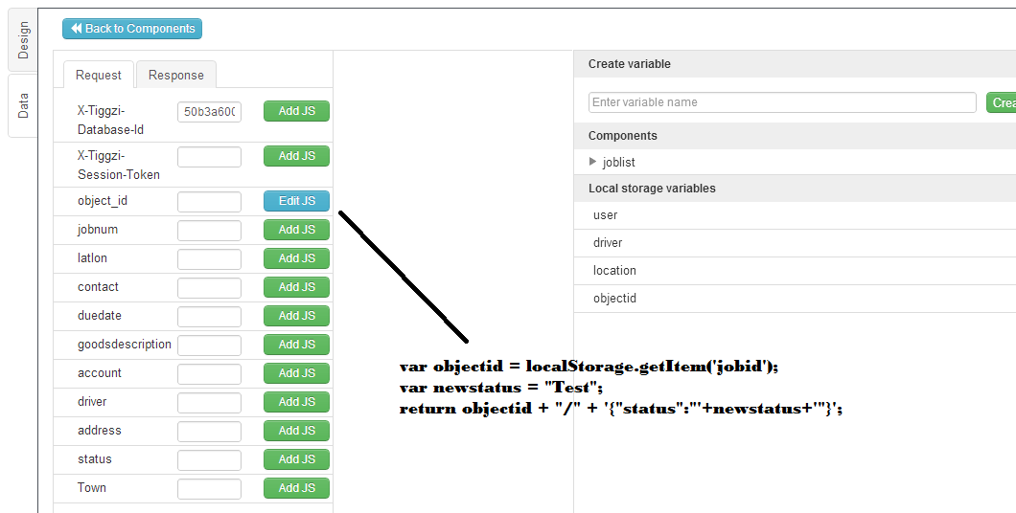Click Add JS for X-Tiggzi-Database-Id

tap(296, 111)
